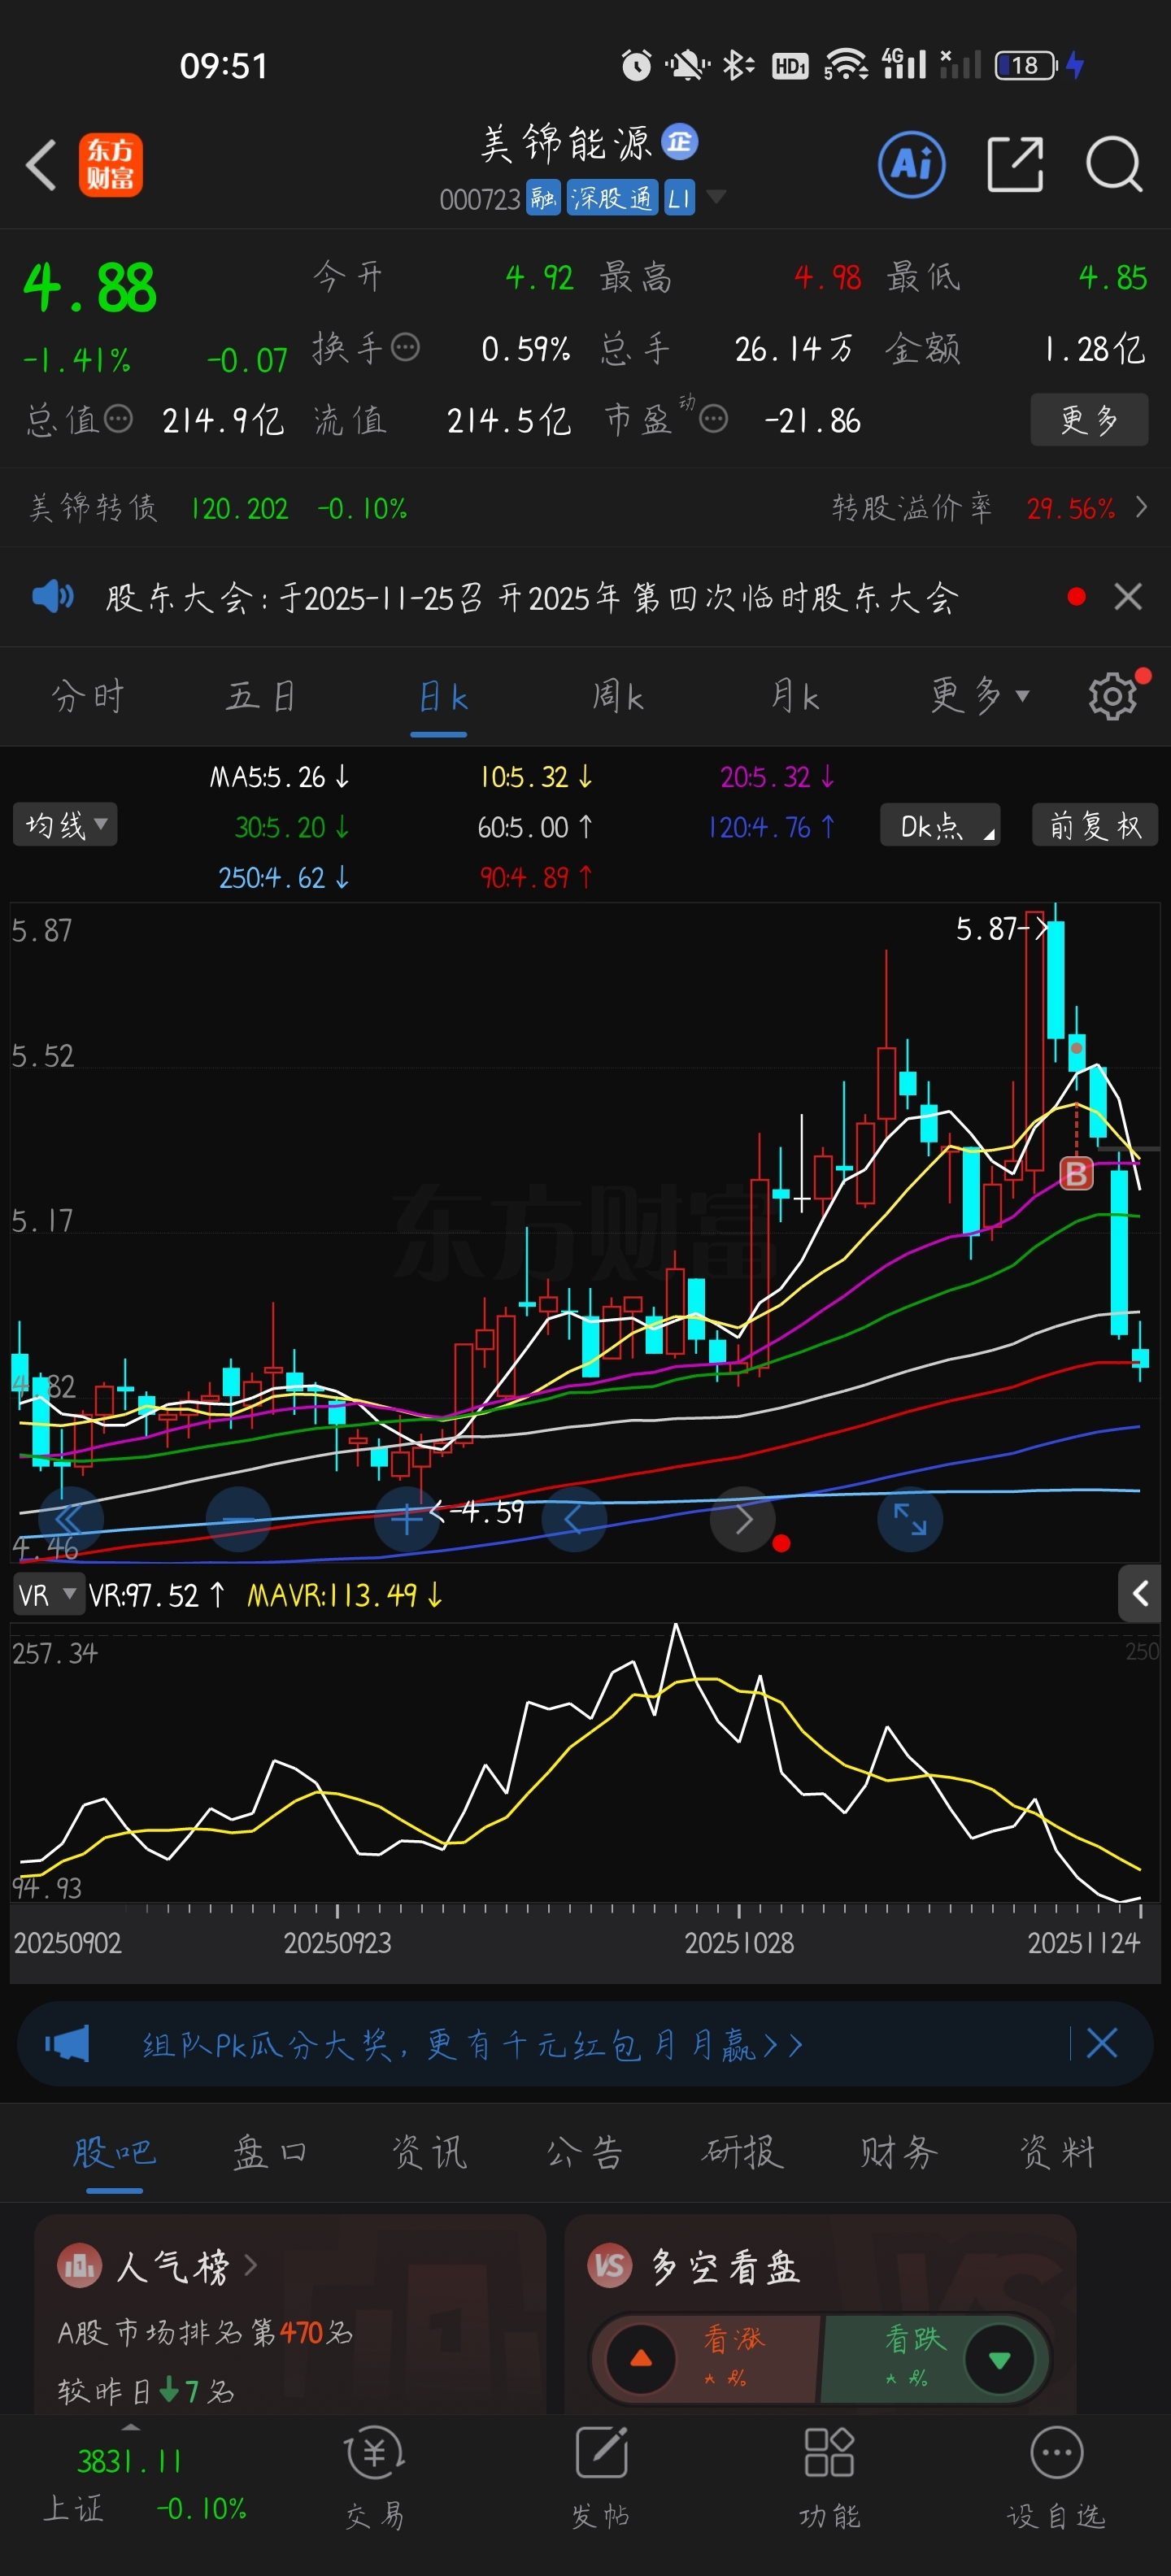The height and width of the screenshot is (2576, 1171).
Task: Open chart settings gear icon
Action: (1113, 695)
